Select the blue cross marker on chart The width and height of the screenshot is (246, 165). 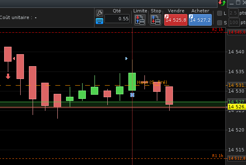coord(132,95)
